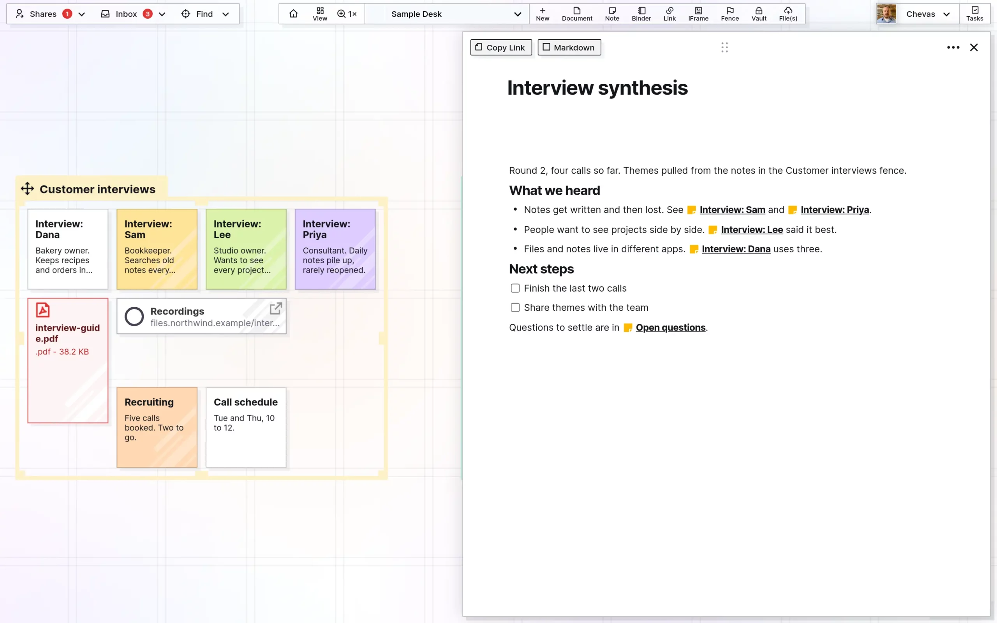Expand the Shares dropdown
The image size is (997, 623).
pos(81,14)
